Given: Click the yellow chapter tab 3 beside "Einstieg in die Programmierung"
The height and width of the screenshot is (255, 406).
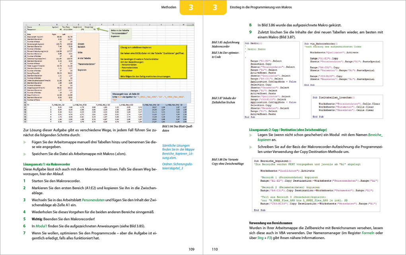Looking at the screenshot, I should [215, 7].
